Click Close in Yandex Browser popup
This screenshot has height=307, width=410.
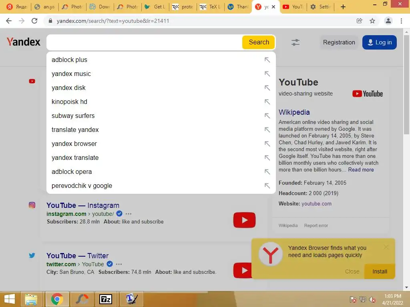coord(352,271)
